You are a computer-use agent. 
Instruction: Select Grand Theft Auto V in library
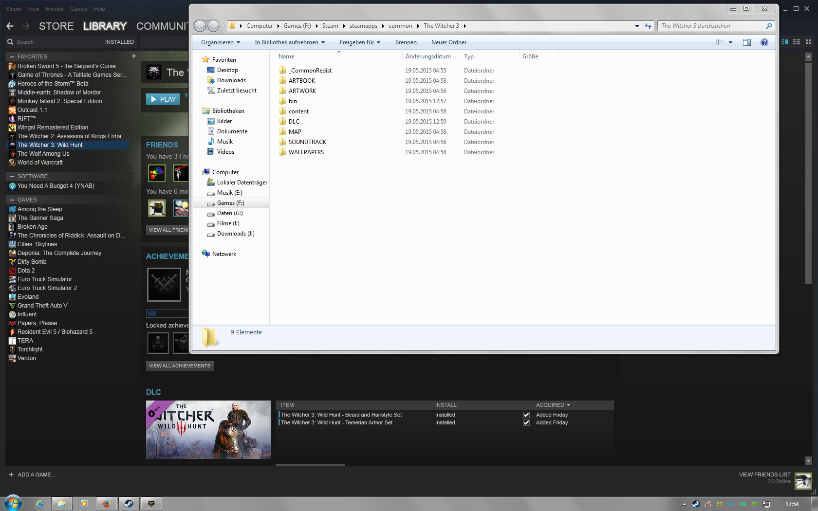click(x=42, y=306)
